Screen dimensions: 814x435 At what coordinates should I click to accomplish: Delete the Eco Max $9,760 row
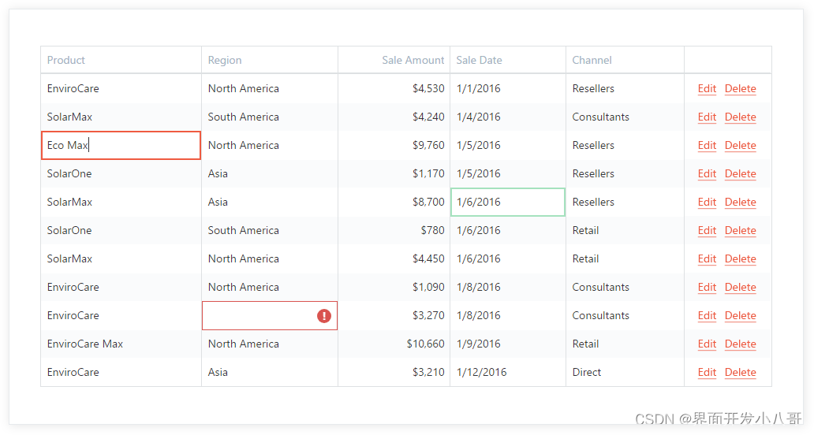coord(741,146)
